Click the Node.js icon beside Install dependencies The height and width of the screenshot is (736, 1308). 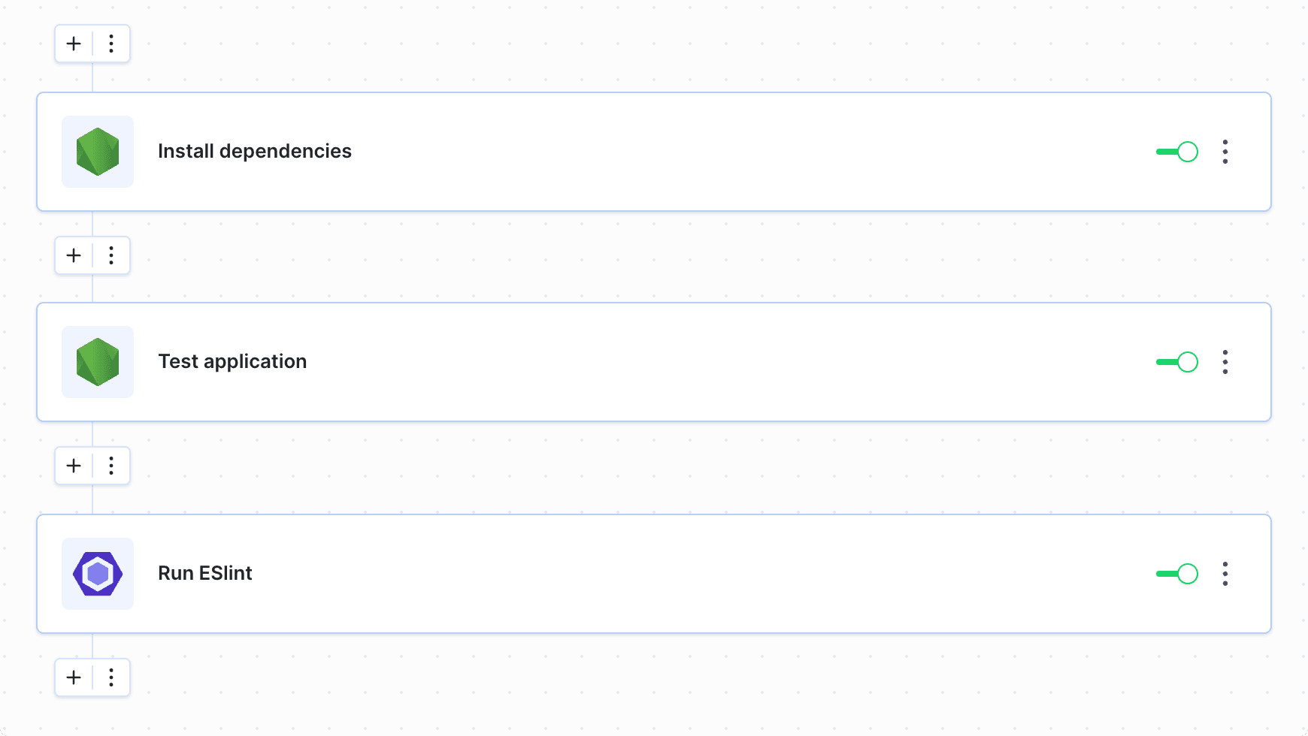[98, 152]
